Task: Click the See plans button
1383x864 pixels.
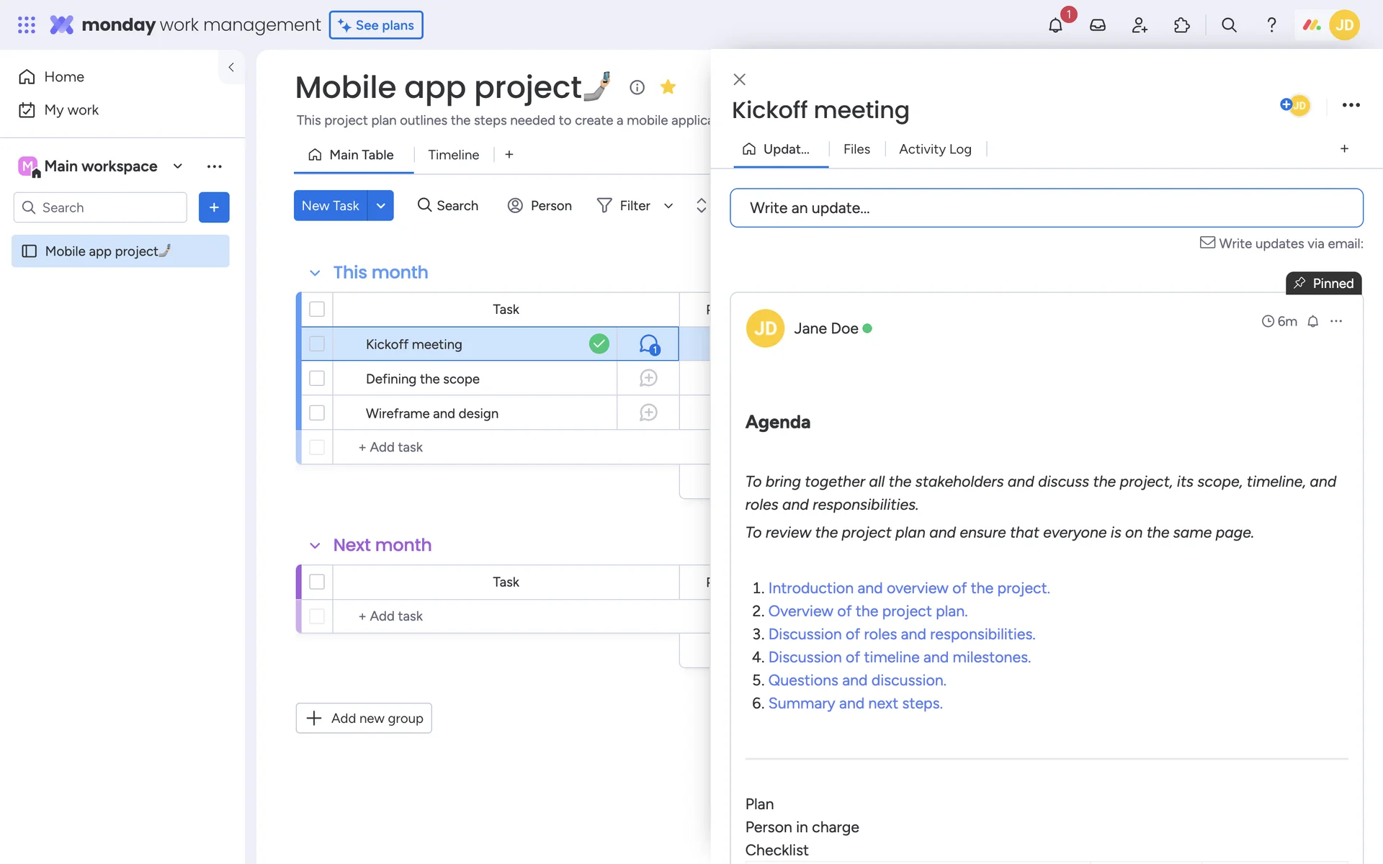Action: pyautogui.click(x=376, y=25)
